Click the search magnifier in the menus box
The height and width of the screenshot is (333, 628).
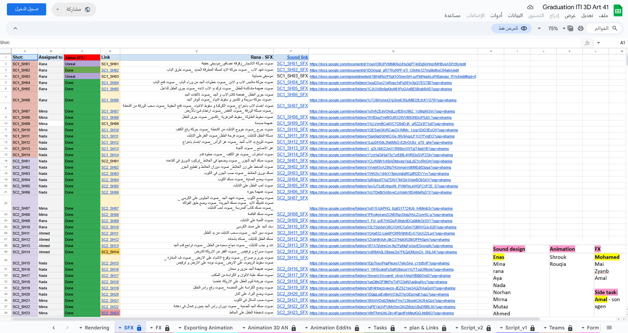click(x=615, y=29)
